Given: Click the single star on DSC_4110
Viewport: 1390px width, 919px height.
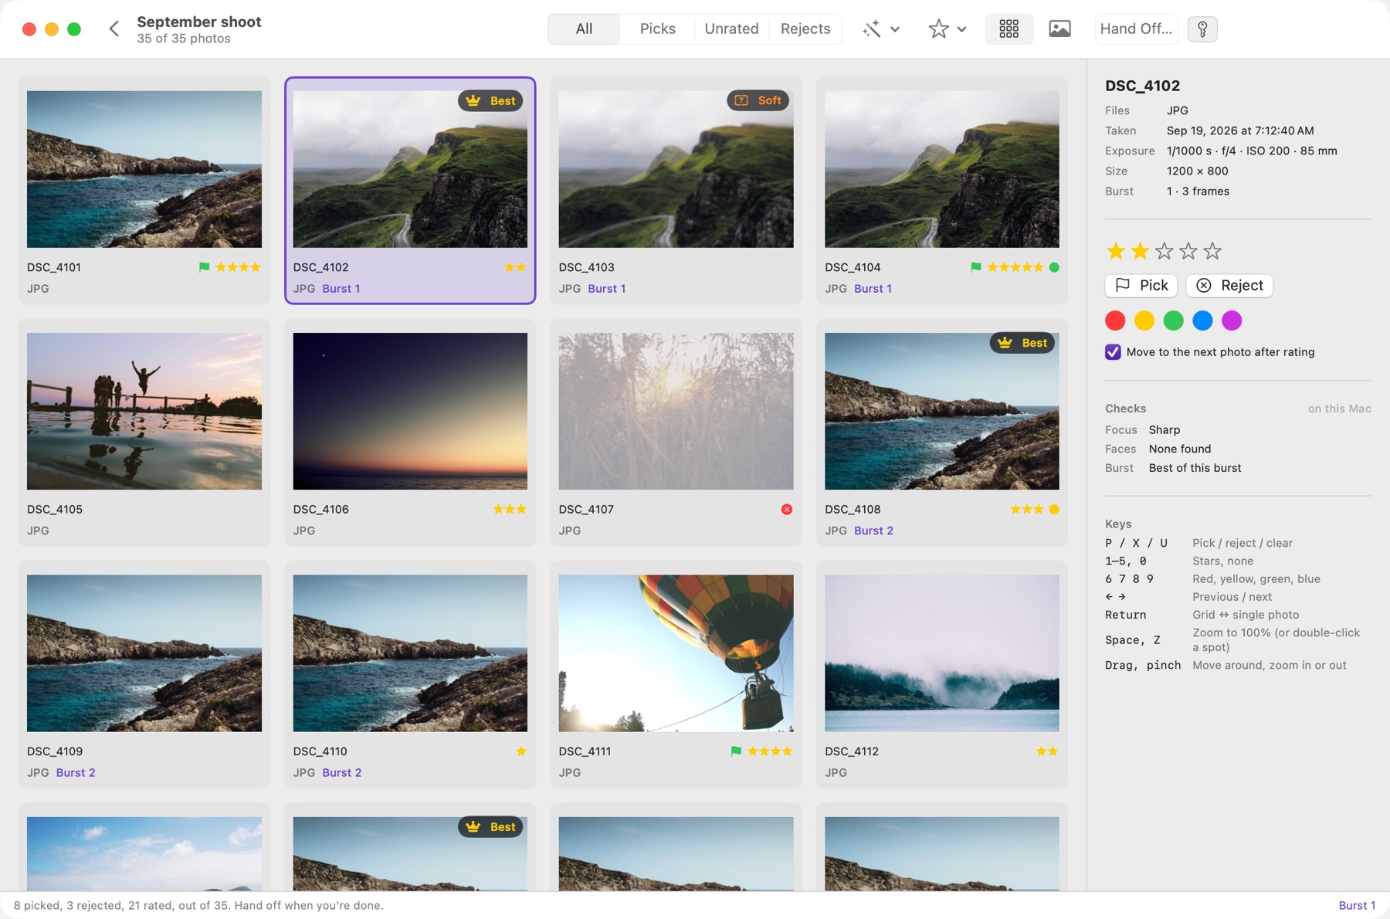Looking at the screenshot, I should [521, 751].
